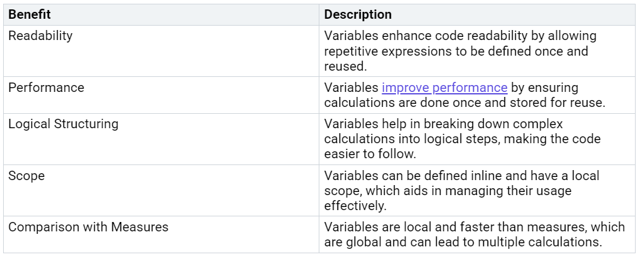640x257 pixels.
Task: Select the Logical Structuring cell
Action: pos(63,124)
